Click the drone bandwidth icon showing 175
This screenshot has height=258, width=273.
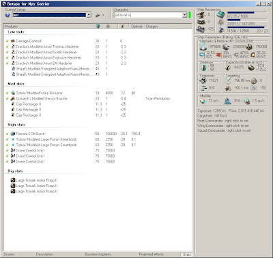(201, 29)
